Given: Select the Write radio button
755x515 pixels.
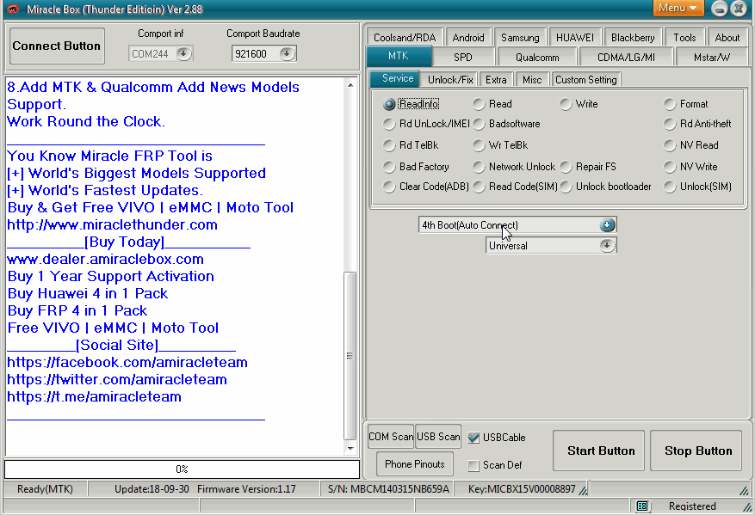Looking at the screenshot, I should [x=566, y=104].
